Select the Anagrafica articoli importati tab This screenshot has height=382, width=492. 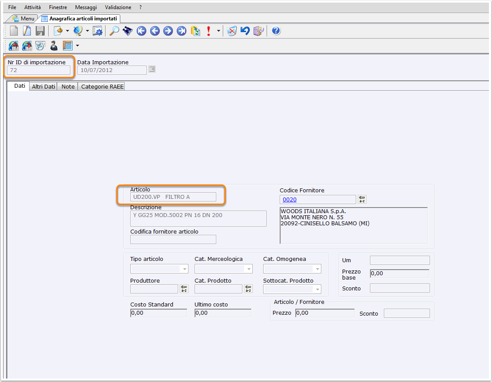click(x=80, y=19)
